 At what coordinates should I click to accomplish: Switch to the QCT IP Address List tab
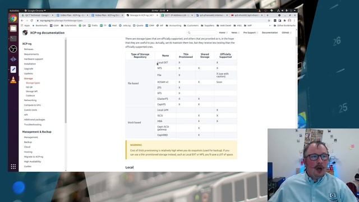(177, 15)
